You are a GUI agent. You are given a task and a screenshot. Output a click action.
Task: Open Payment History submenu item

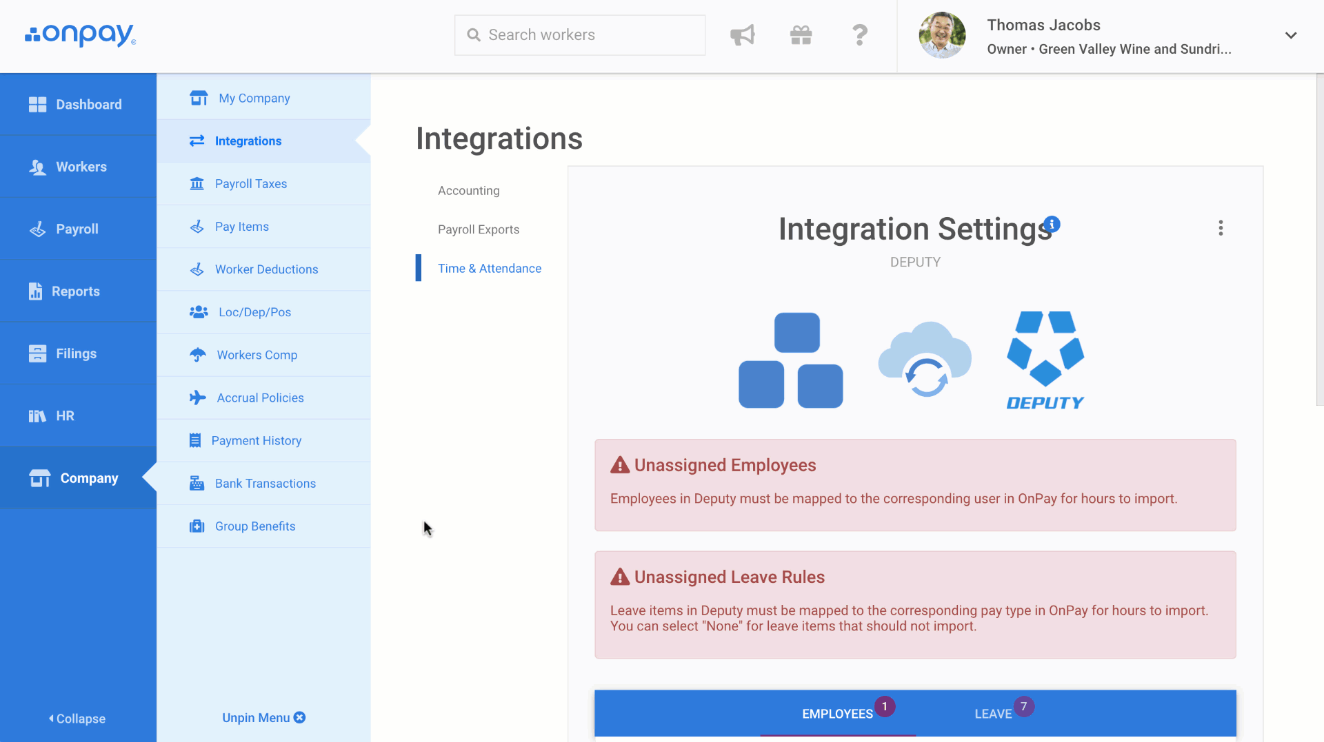pos(263,441)
